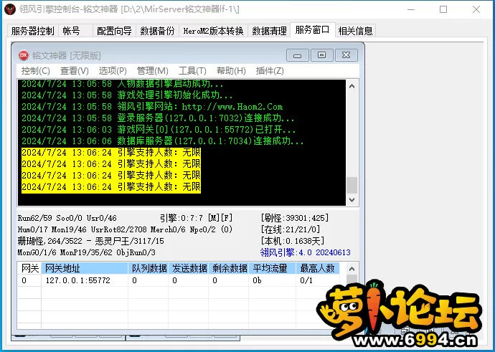Screen dimensions: 495x352
Task: Open the 工具(T) menu
Action: point(192,71)
